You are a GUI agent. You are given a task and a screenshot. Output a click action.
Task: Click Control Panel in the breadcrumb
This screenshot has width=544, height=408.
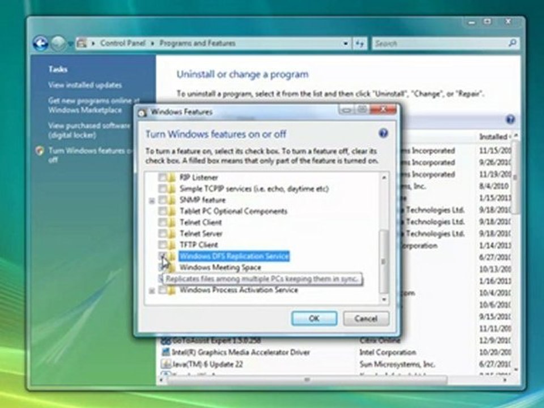(123, 44)
